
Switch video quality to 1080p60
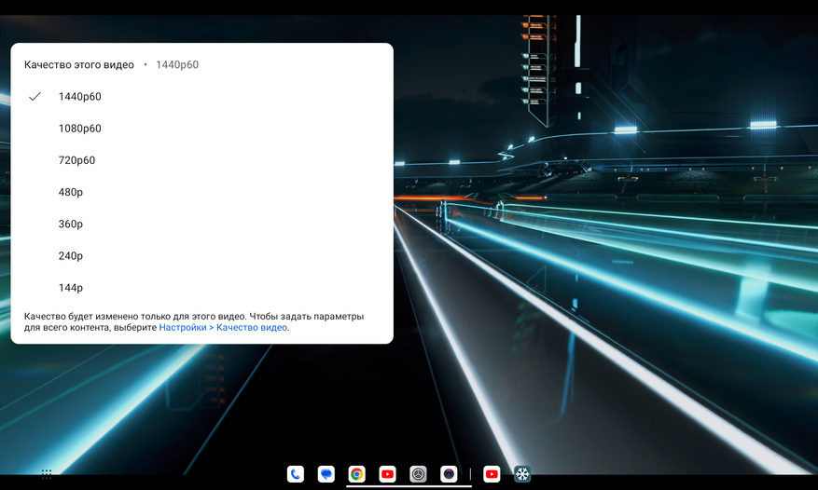[x=80, y=129]
